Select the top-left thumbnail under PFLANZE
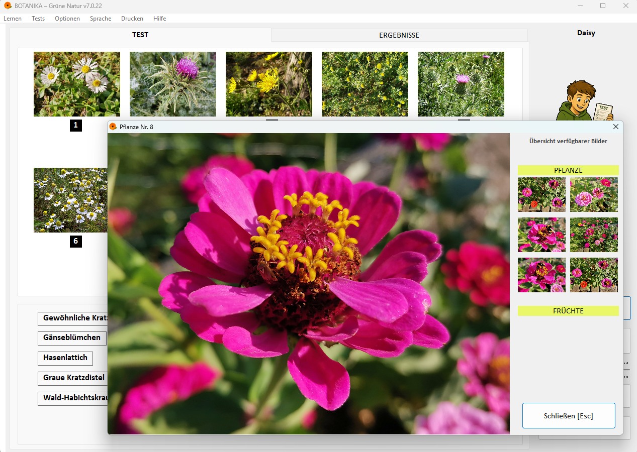The height and width of the screenshot is (452, 637). click(x=541, y=194)
